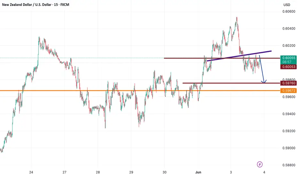The image size is (298, 176).
Task: Click the dark red 0.60053 price label
Action: [x=288, y=67]
